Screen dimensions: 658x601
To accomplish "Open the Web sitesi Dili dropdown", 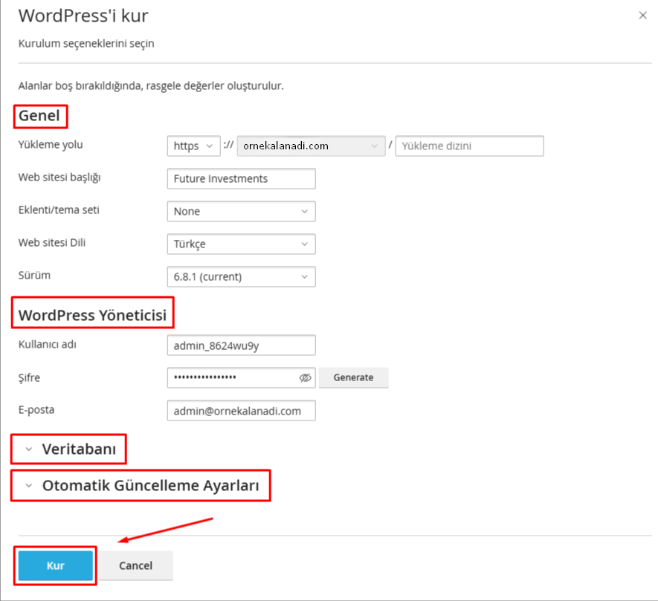I will [x=242, y=244].
